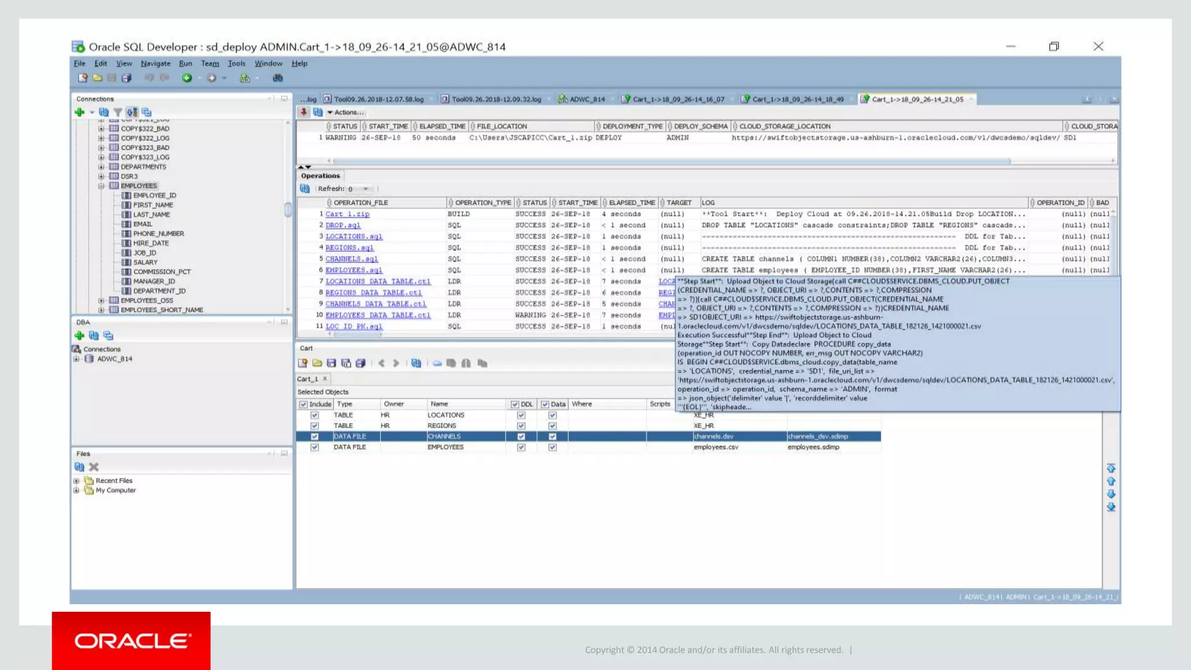Image resolution: width=1191 pixels, height=670 pixels.
Task: Uncheck DDL for the LOCATIONS row
Action: (521, 415)
